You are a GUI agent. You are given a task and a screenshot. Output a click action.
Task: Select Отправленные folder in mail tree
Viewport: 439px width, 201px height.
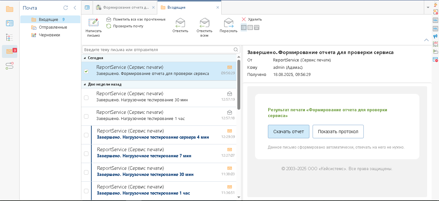tap(50, 27)
